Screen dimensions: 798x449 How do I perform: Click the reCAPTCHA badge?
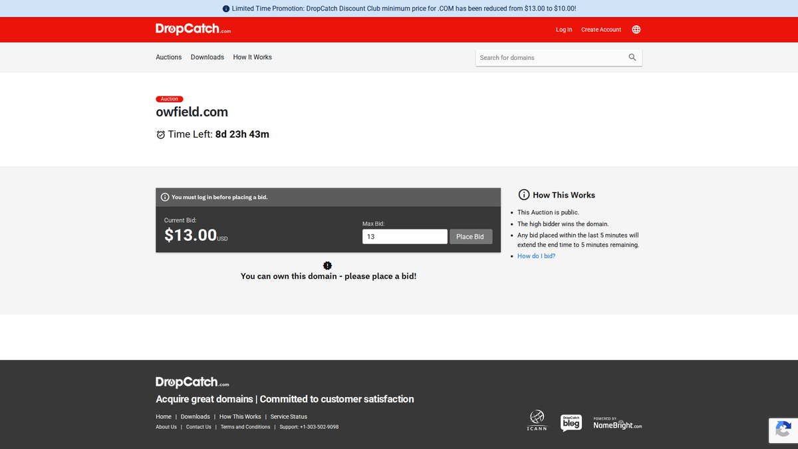coord(783,430)
